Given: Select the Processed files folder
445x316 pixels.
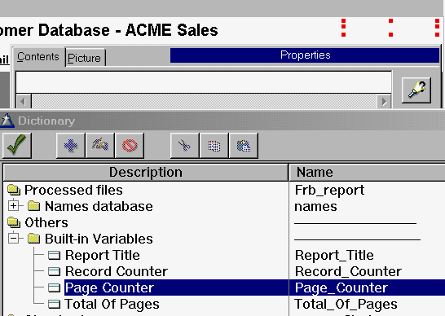Looking at the screenshot, I should [73, 190].
